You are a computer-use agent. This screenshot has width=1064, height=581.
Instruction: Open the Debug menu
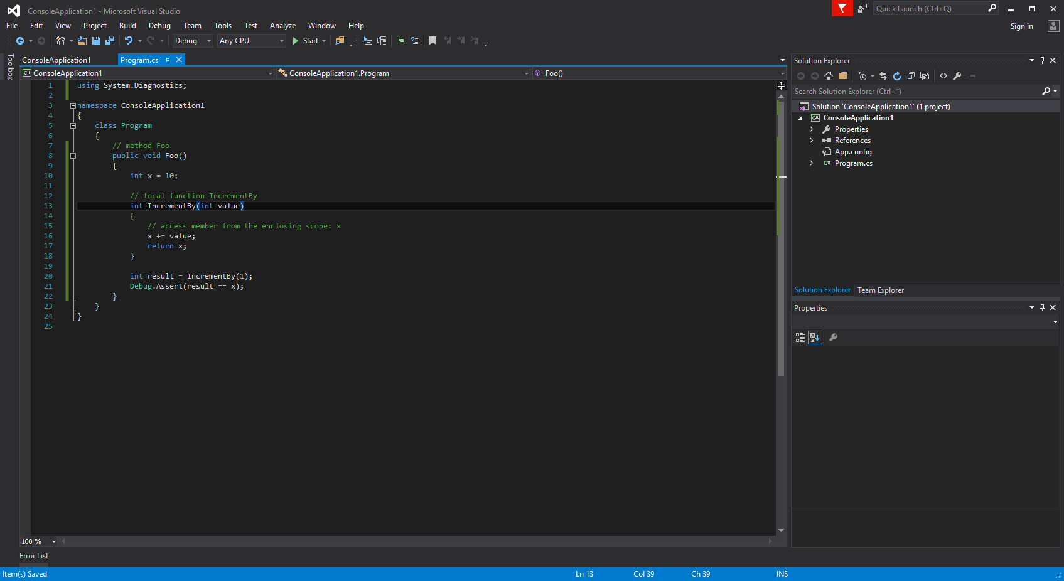pos(159,26)
